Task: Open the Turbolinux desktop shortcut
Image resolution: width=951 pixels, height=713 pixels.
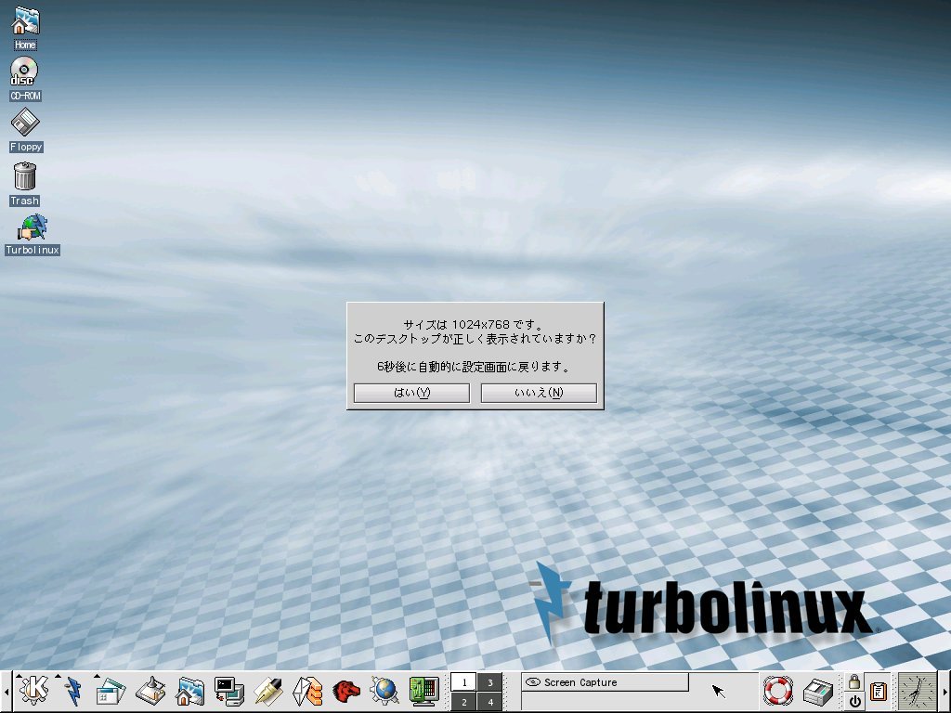Action: coord(33,234)
